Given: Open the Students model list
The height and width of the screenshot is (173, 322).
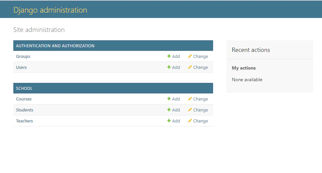Looking at the screenshot, I should click(24, 110).
